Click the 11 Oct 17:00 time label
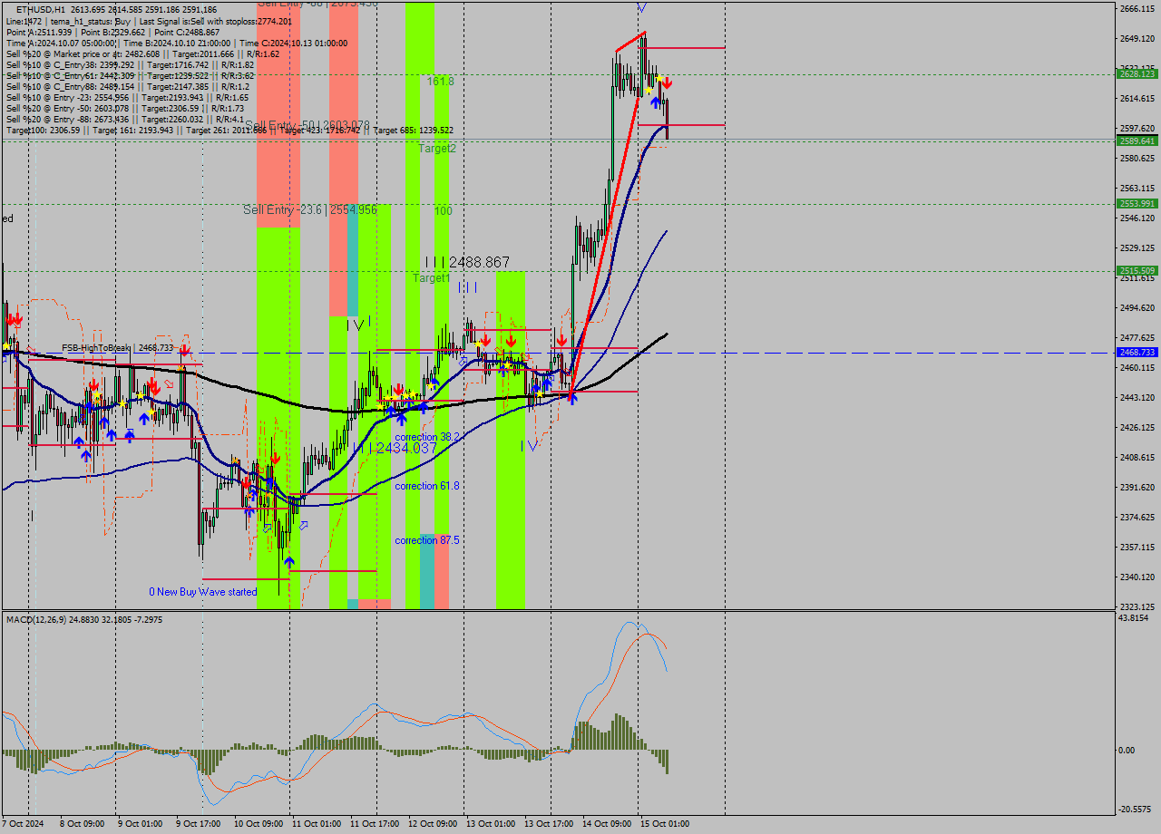 pyautogui.click(x=375, y=824)
